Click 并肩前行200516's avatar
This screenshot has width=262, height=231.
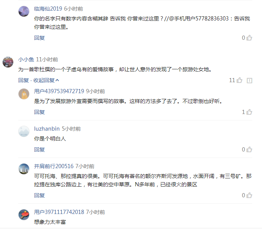point(24,169)
